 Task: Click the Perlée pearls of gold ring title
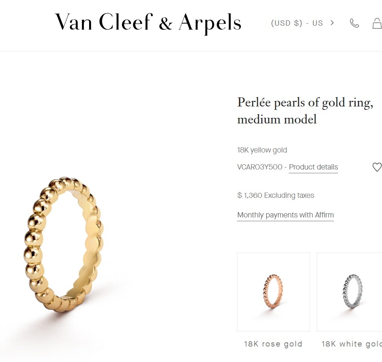tap(305, 102)
